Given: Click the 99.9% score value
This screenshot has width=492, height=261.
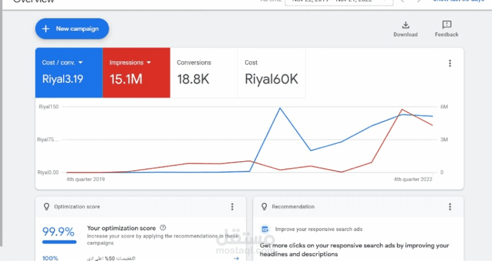Looking at the screenshot, I should click(58, 232).
